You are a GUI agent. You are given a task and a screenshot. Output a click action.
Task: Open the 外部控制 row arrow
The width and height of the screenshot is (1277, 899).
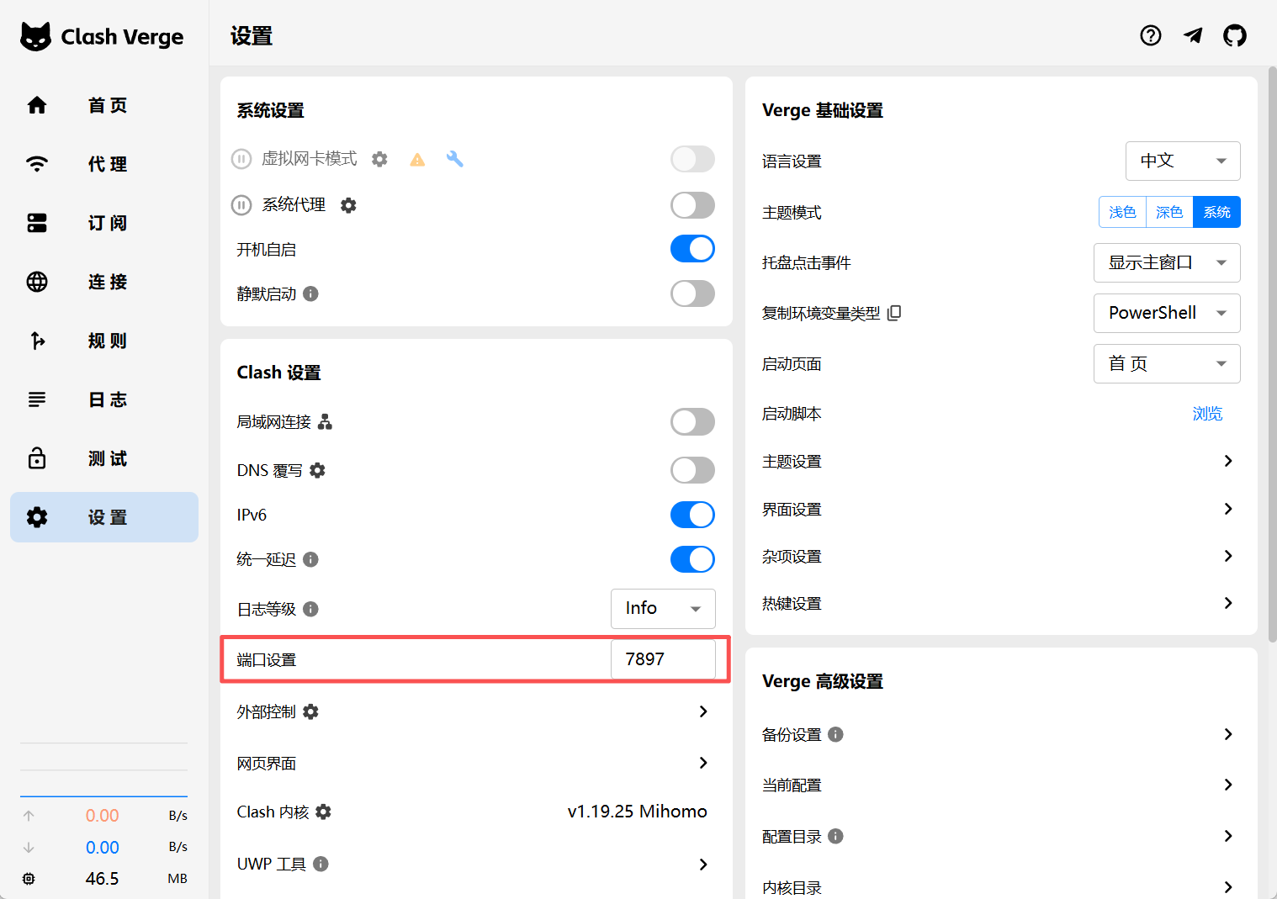[703, 711]
